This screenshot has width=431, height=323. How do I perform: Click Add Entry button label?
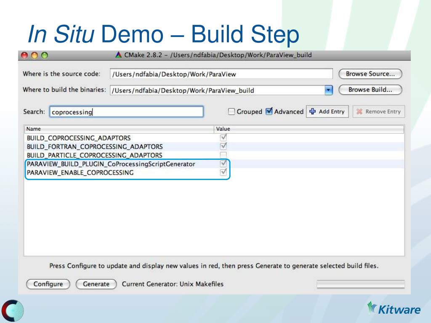tap(332, 111)
